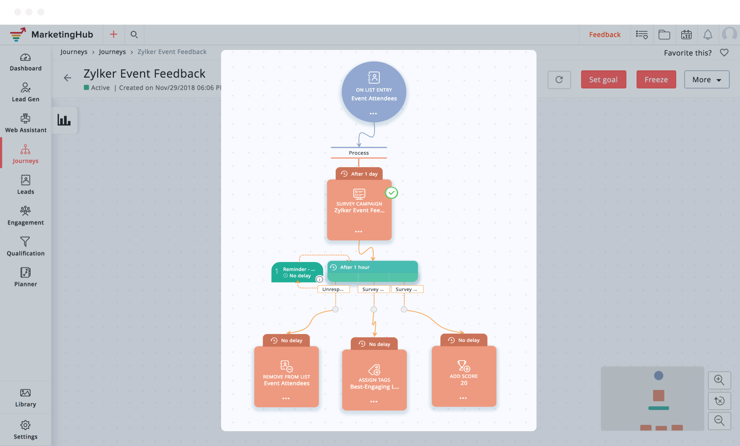Click the Freeze button
Viewport: 740px width, 446px height.
(656, 80)
